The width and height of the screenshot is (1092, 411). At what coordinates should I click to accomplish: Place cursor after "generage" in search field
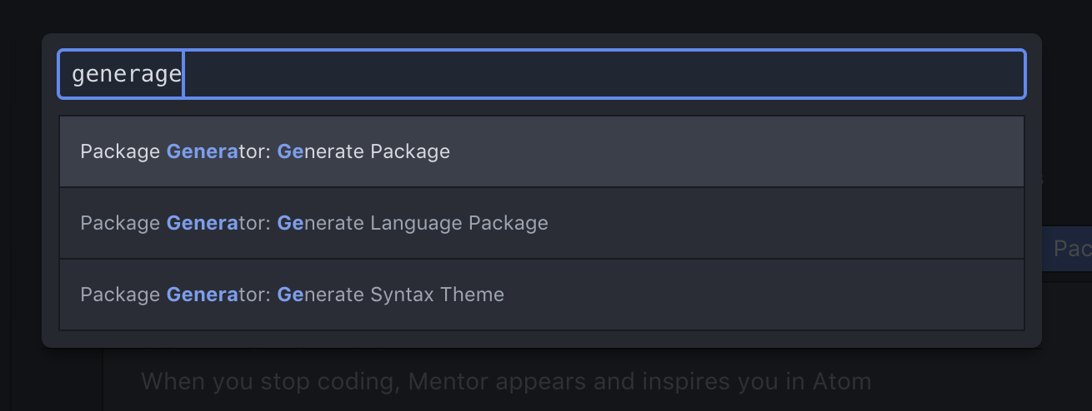pyautogui.click(x=183, y=74)
